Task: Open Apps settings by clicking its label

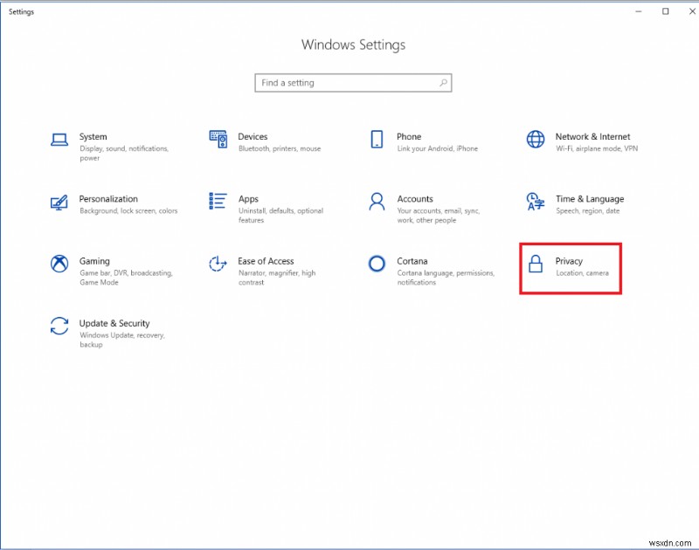Action: (247, 198)
